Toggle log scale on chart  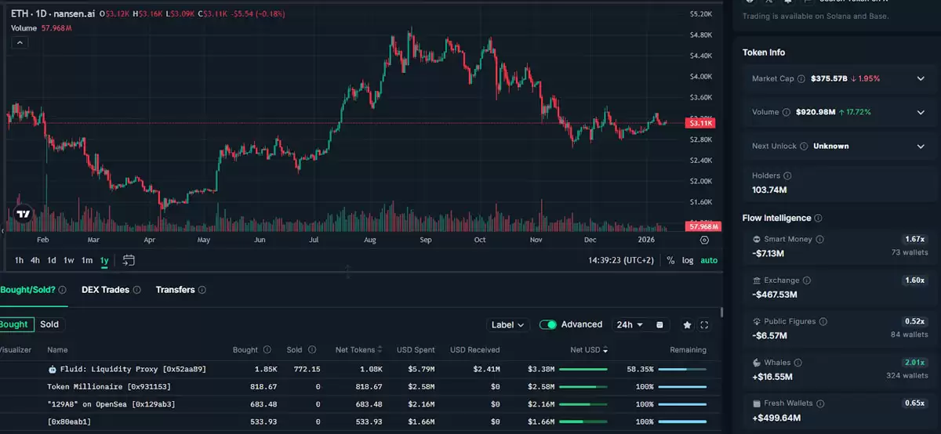click(x=688, y=260)
